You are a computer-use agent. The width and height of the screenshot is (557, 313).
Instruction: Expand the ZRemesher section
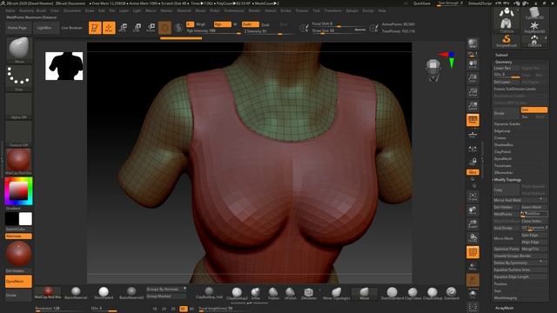tap(503, 172)
